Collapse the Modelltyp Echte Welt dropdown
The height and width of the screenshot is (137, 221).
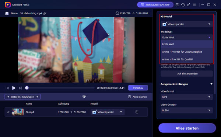click(187, 37)
